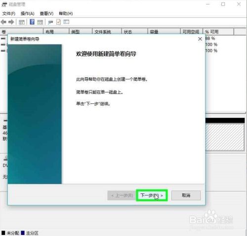Open help via blue question mark icon
The width and height of the screenshot is (247, 236).
[x=32, y=22]
